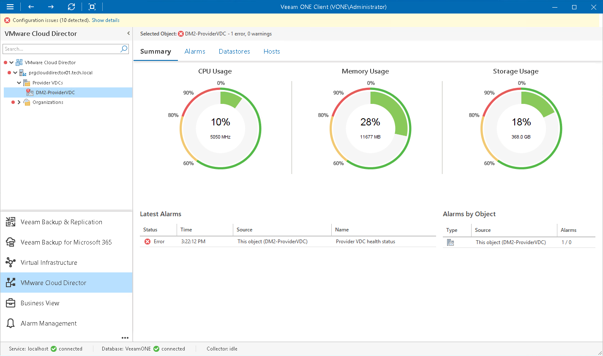This screenshot has height=356, width=603.
Task: Sort Latest Alarms by Status column
Action: 158,230
